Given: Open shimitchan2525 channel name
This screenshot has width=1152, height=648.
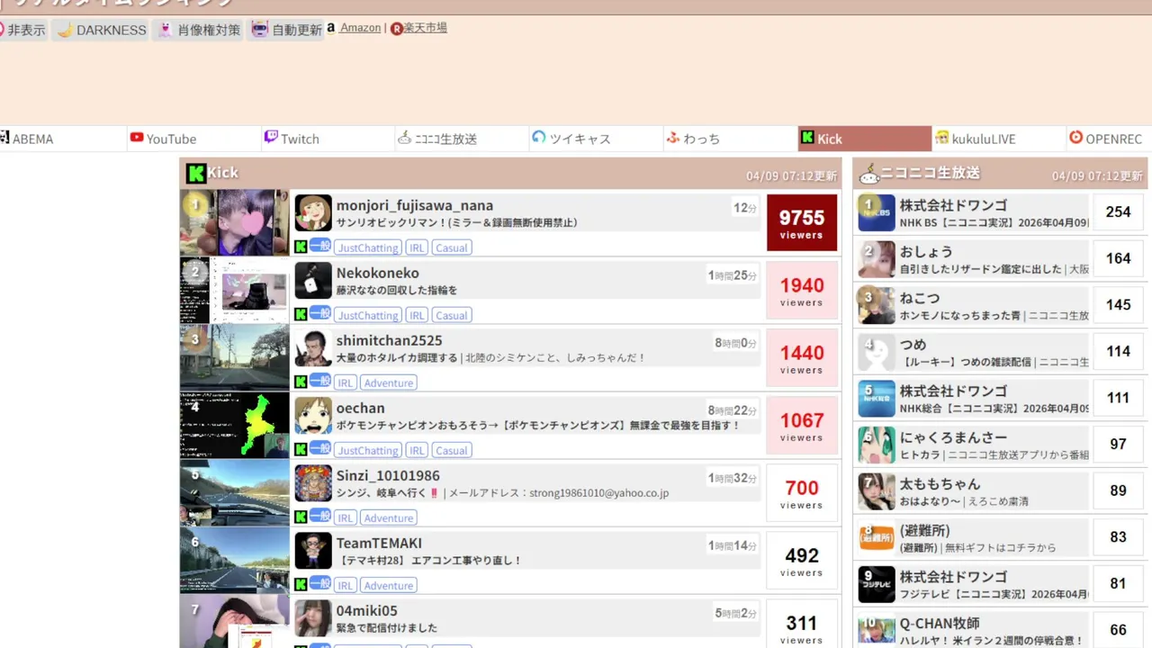Looking at the screenshot, I should (x=390, y=340).
